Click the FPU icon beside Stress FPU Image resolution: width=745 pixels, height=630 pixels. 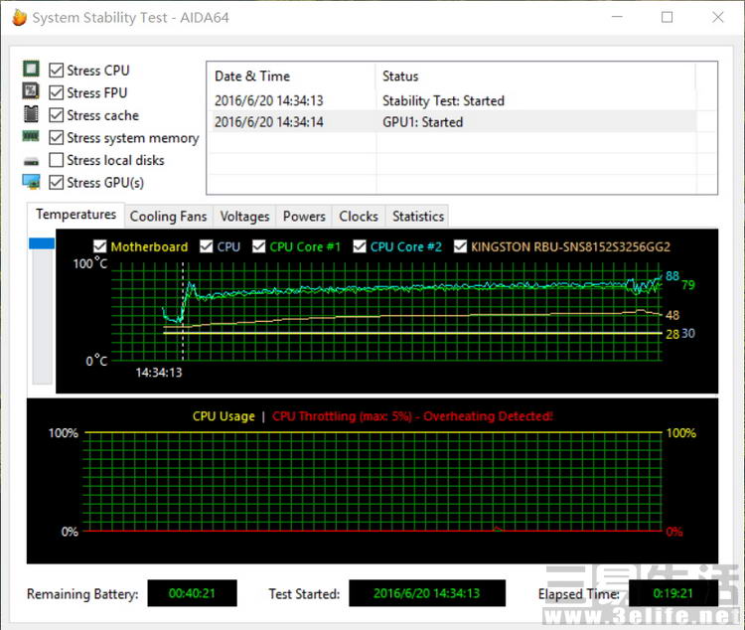point(32,90)
